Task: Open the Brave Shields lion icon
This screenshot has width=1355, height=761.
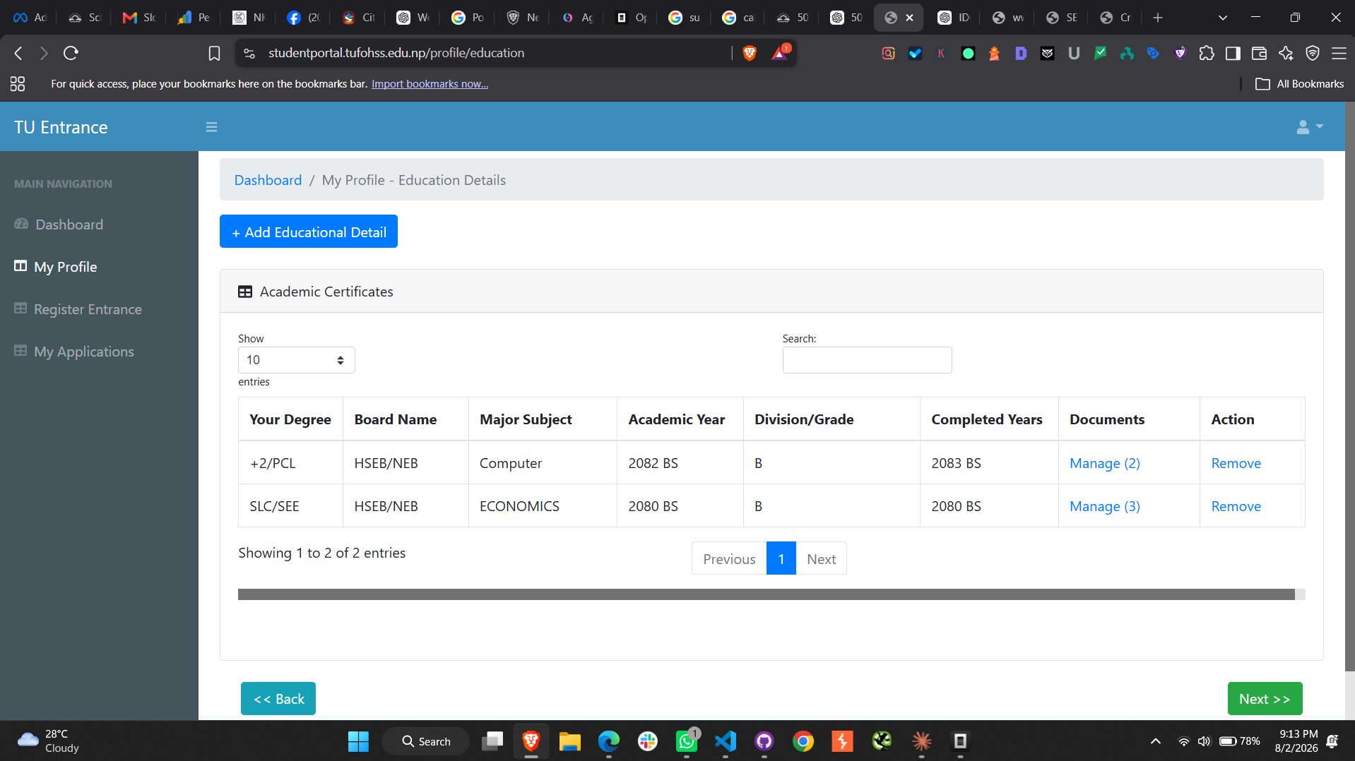Action: (750, 53)
